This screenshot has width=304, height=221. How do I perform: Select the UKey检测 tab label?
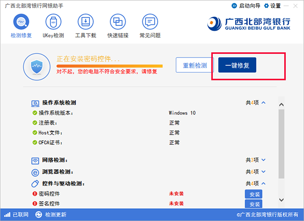(x=53, y=36)
